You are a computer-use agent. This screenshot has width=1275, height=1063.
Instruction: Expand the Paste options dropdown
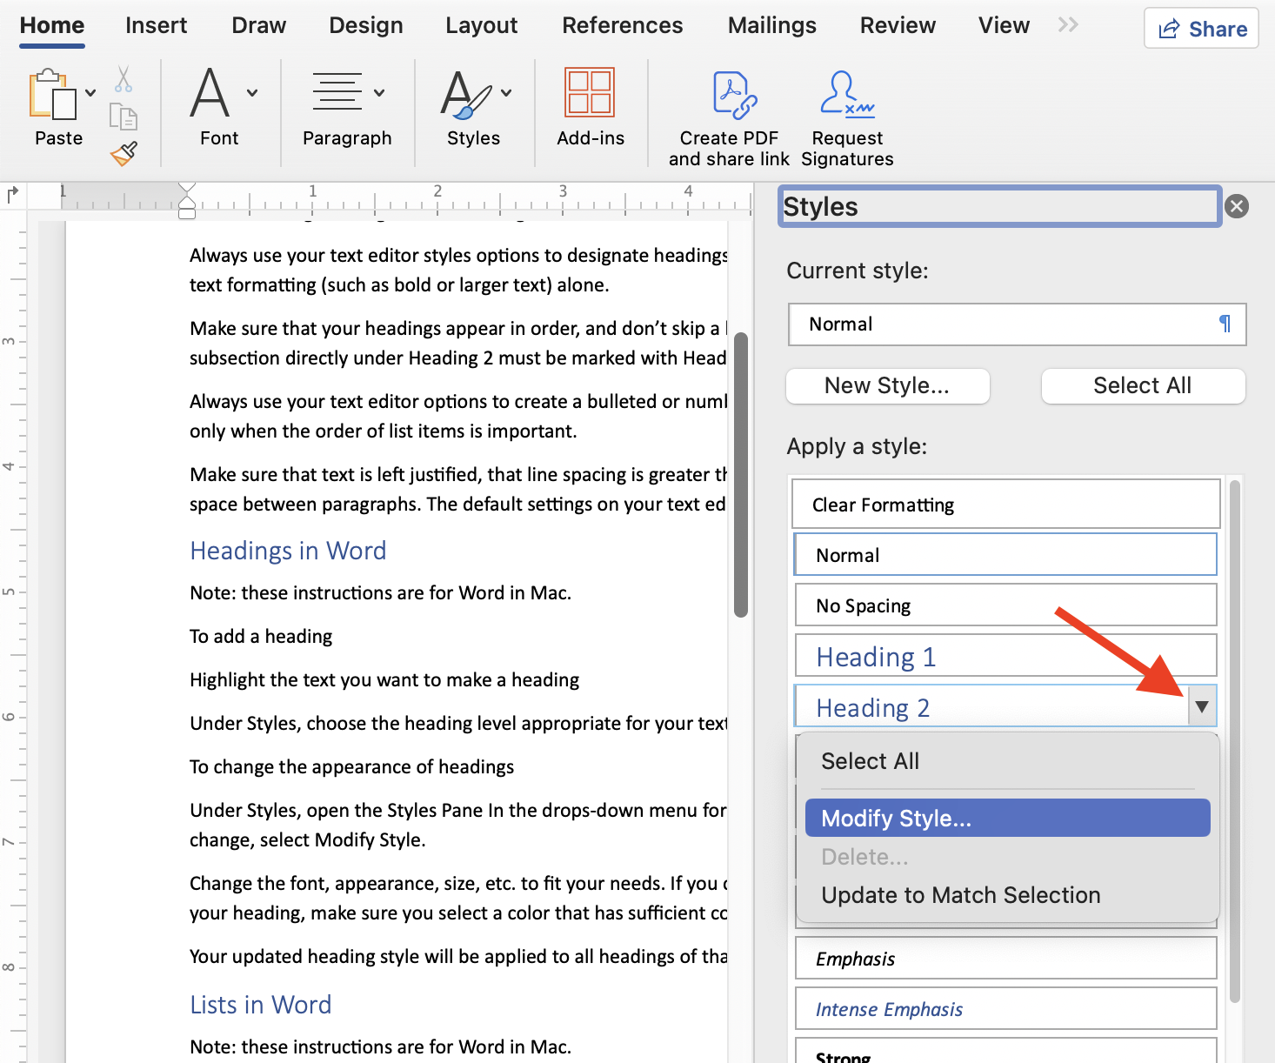pyautogui.click(x=90, y=90)
